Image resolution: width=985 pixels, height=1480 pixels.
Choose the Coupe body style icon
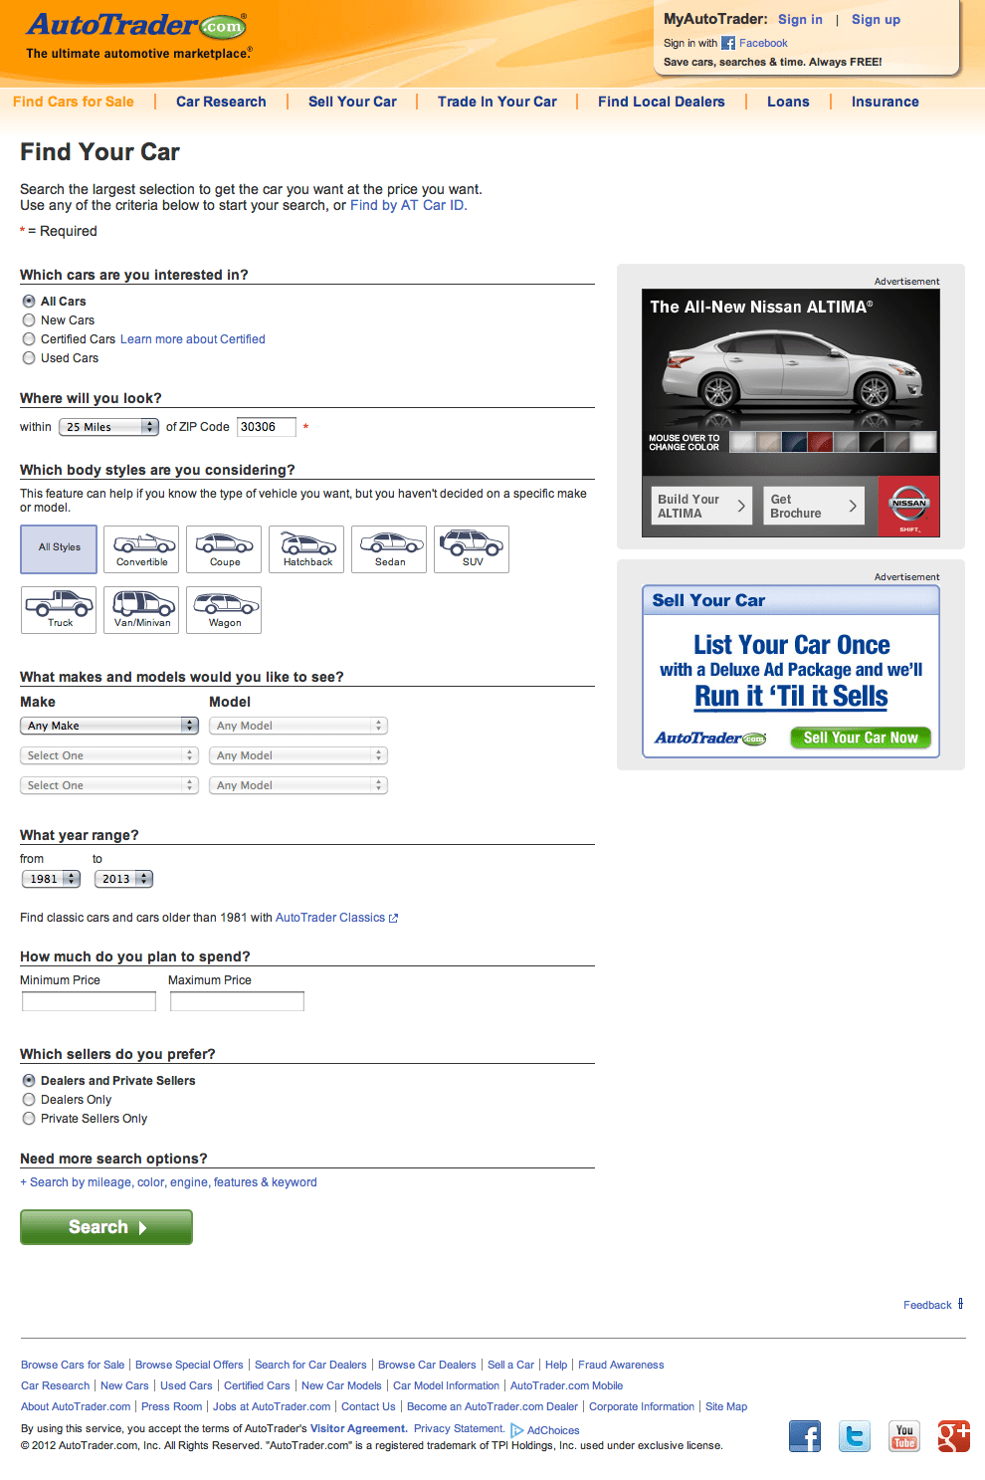pyautogui.click(x=224, y=549)
